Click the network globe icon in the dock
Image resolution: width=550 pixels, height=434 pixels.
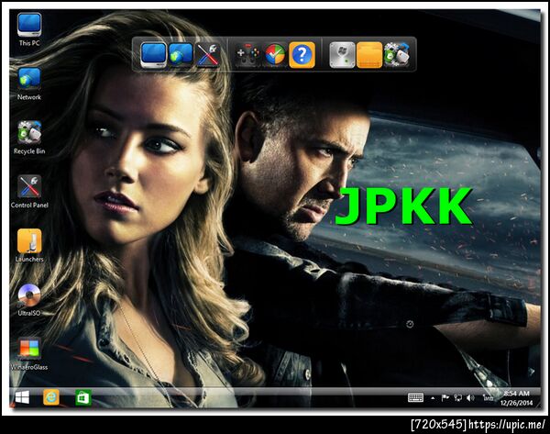(x=181, y=55)
